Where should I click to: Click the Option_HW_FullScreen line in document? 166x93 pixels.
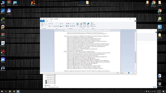pyautogui.click(x=83, y=59)
